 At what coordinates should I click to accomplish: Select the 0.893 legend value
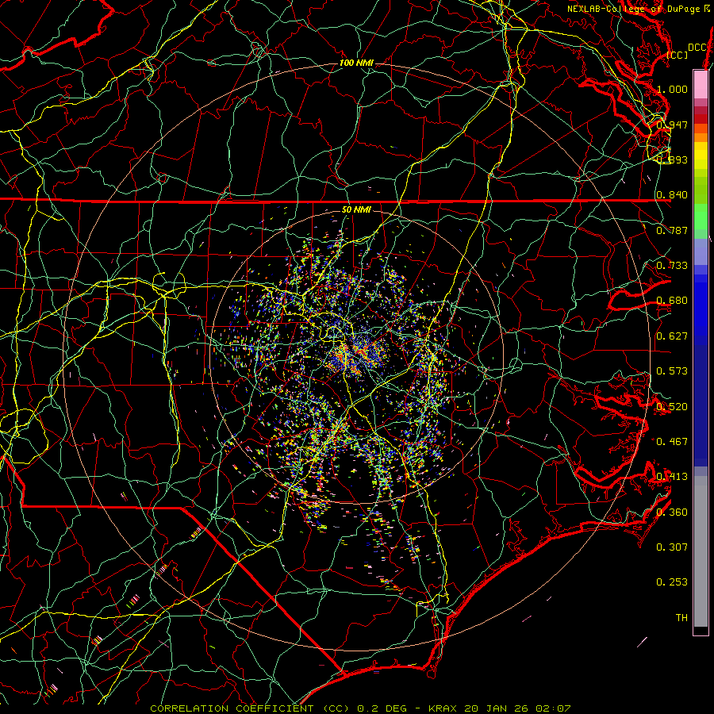point(672,159)
